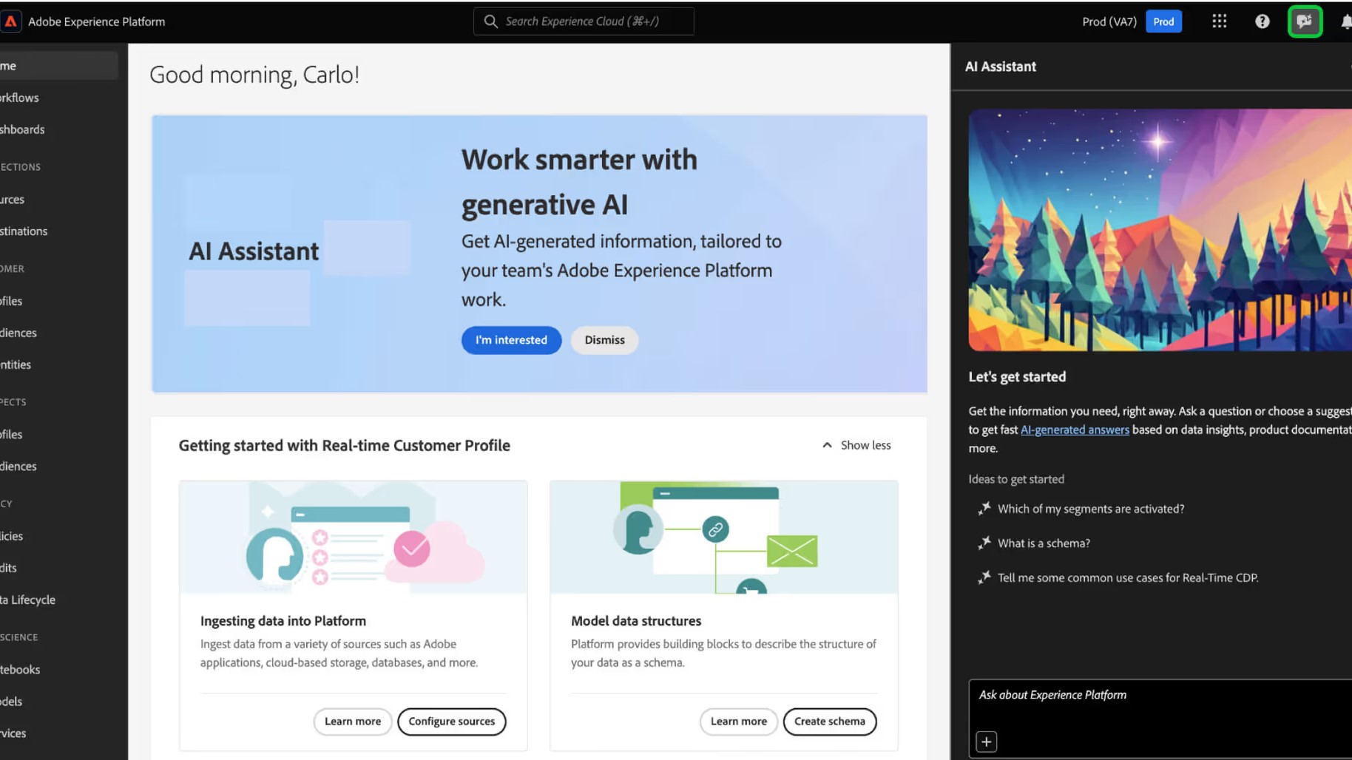Open the AI-generated answers link
1352x760 pixels.
[x=1075, y=430]
